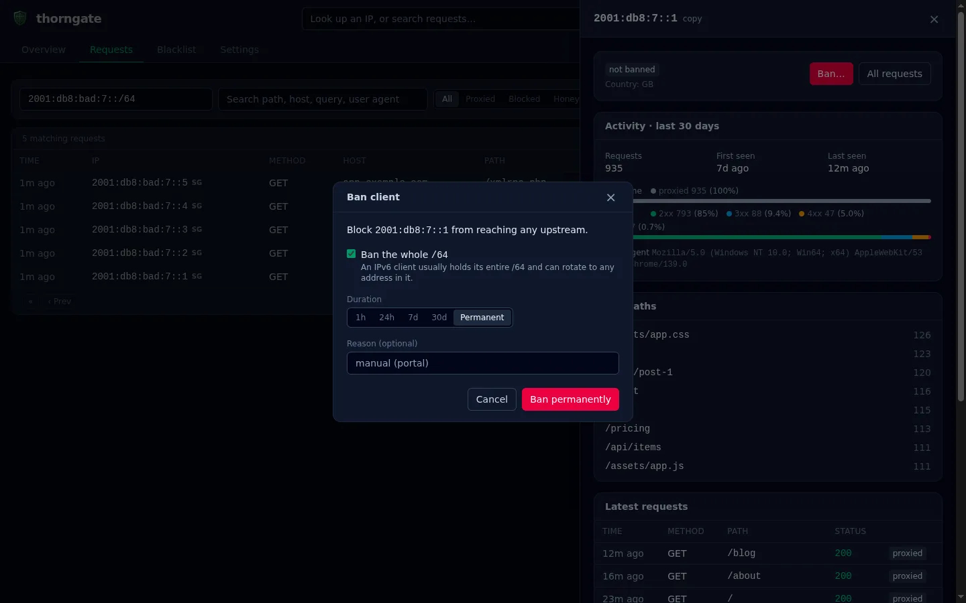
Task: Click status 200 in the /blog row
Action: [x=843, y=553]
